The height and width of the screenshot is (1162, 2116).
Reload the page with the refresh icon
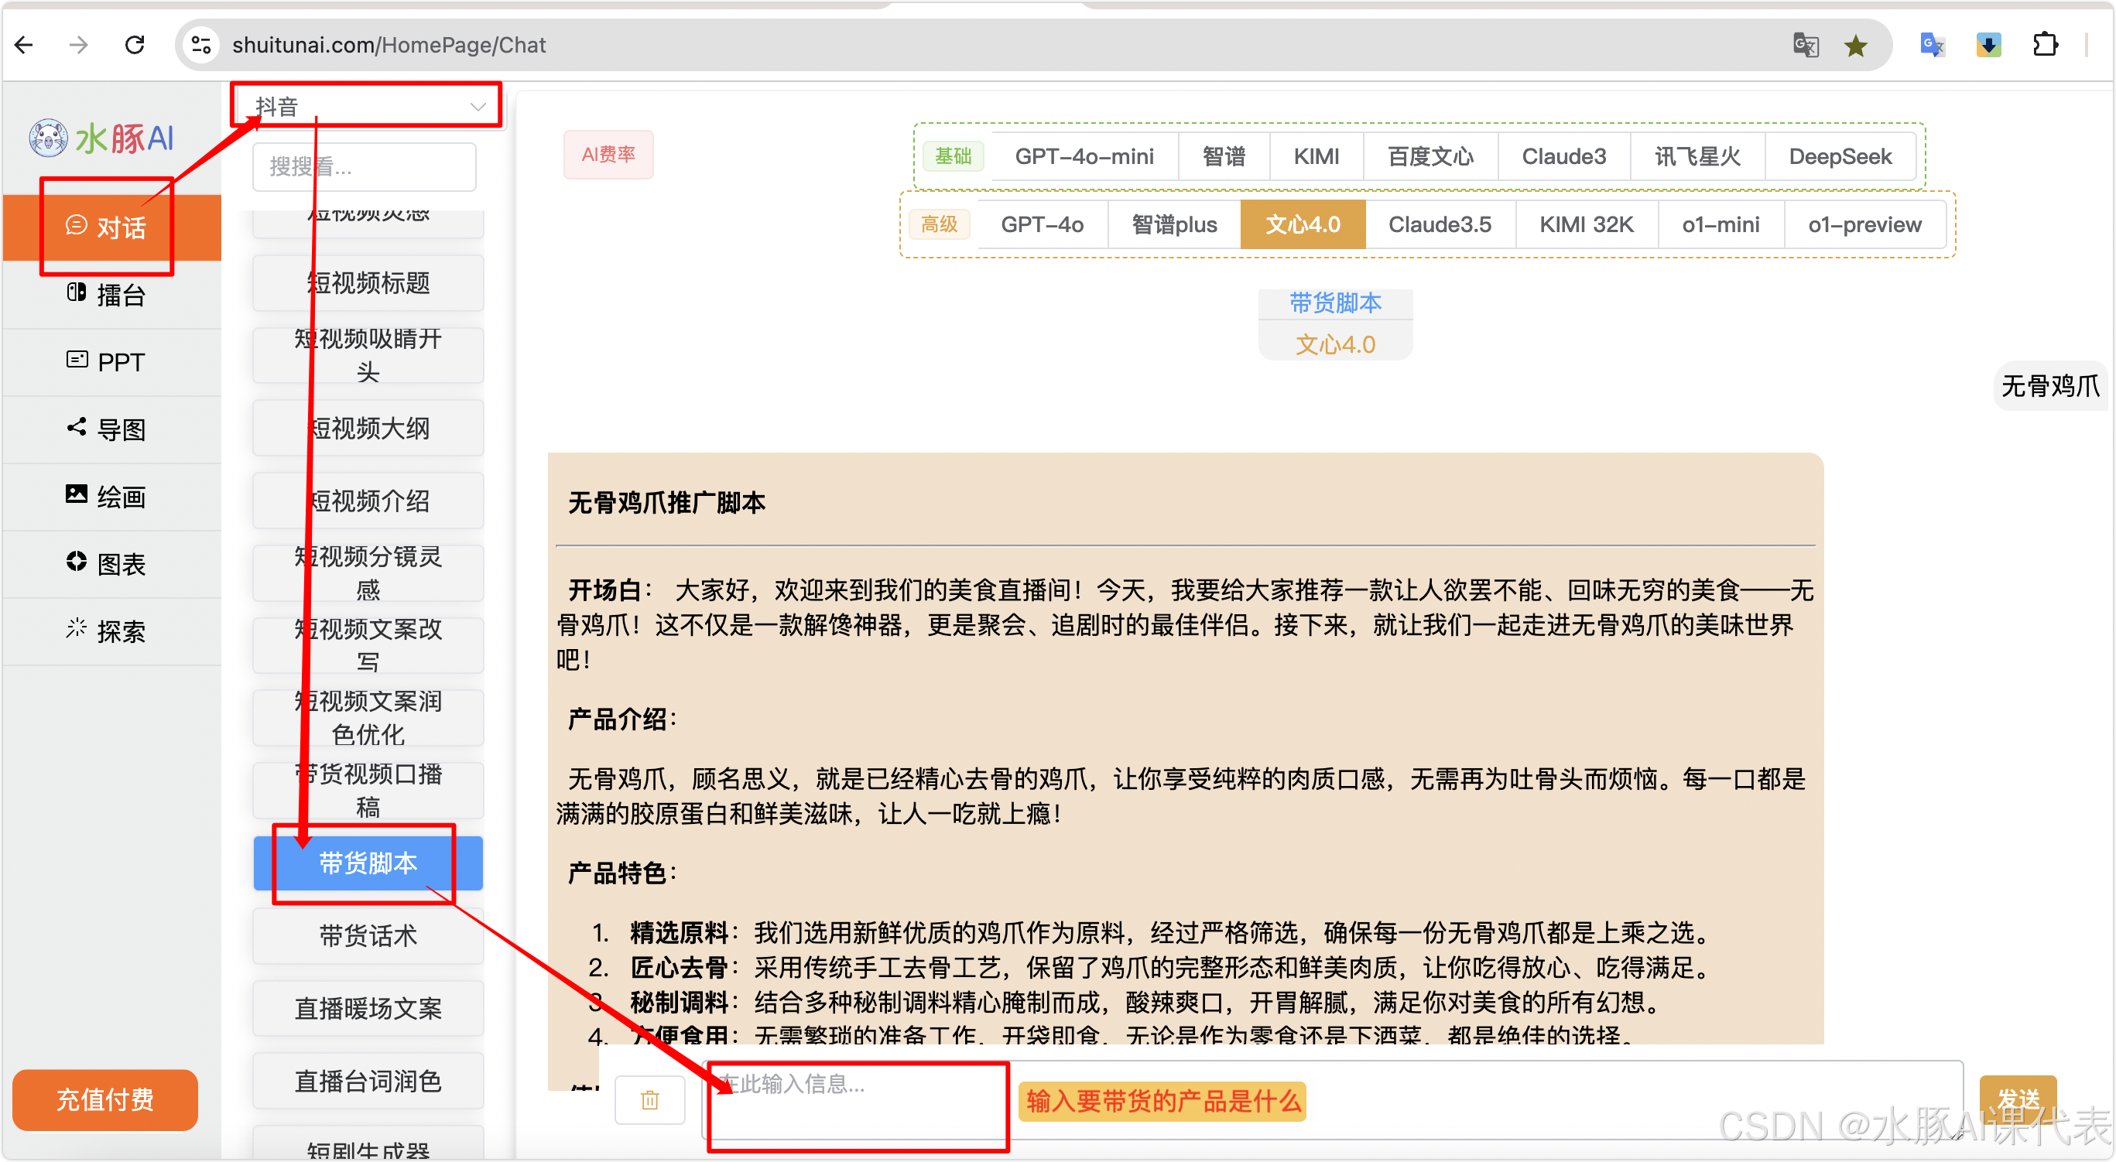135,44
